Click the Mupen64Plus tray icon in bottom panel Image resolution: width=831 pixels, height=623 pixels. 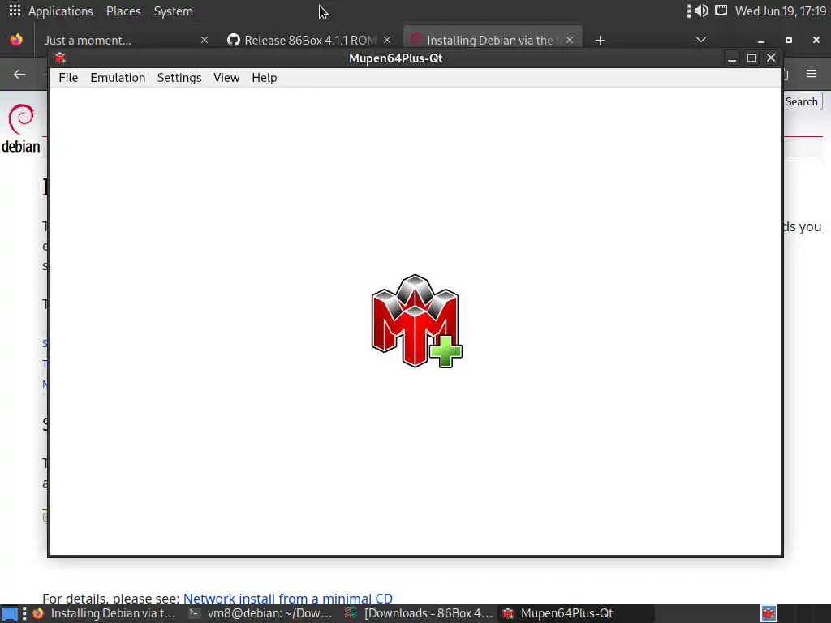pos(769,613)
